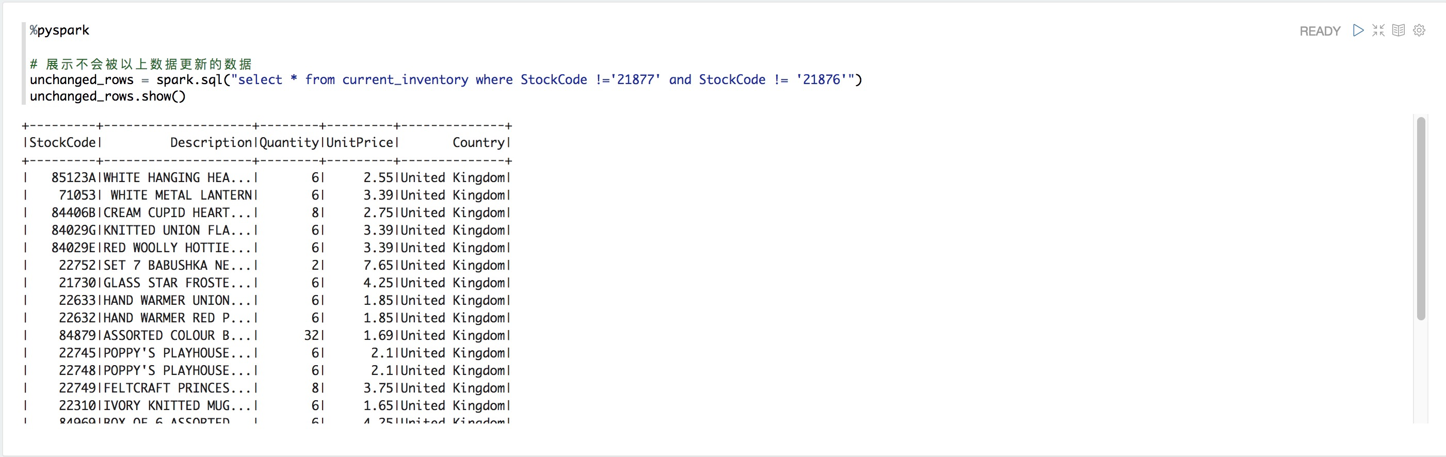
Task: Click the output vertical scrollbar thumb
Action: 1421,219
